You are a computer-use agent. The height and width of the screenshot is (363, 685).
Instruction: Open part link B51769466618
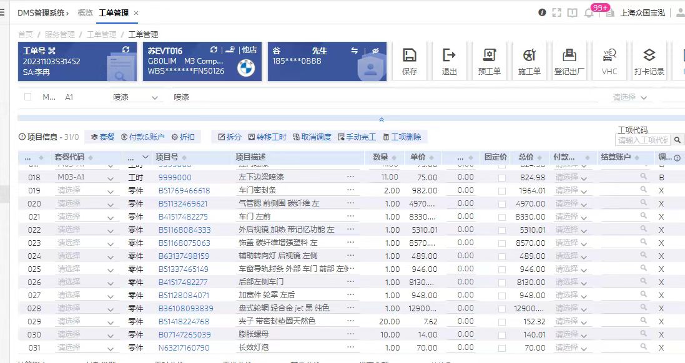pyautogui.click(x=184, y=191)
